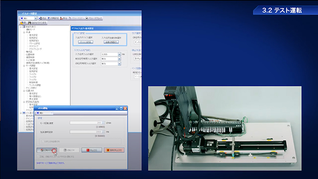The width and height of the screenshot is (318, 179).
Task: Open the axis dropdown in Parameter Setting toolbar
Action: (35, 18)
